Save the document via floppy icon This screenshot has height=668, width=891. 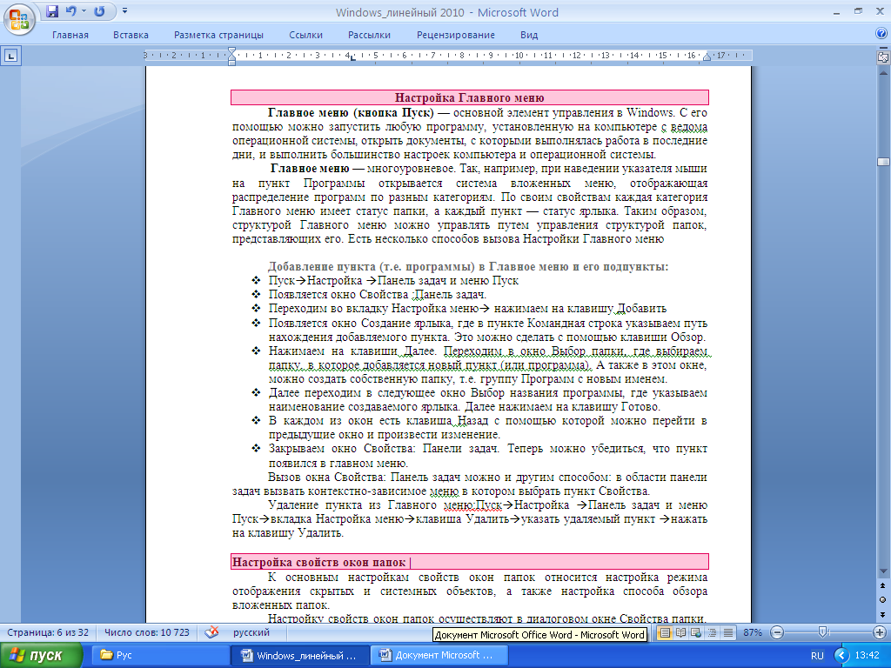coord(52,11)
